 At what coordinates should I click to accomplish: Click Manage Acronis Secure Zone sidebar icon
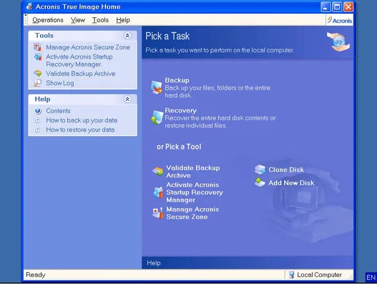point(38,47)
